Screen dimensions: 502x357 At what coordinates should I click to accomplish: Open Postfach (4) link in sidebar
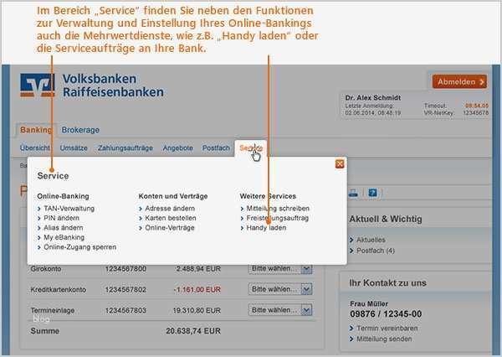coord(375,251)
